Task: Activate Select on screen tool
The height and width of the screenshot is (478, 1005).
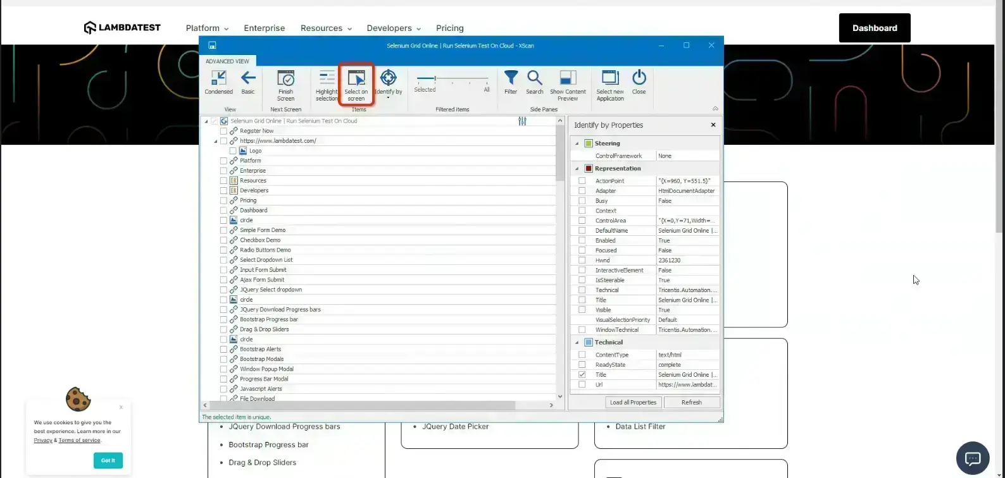Action: click(x=356, y=78)
